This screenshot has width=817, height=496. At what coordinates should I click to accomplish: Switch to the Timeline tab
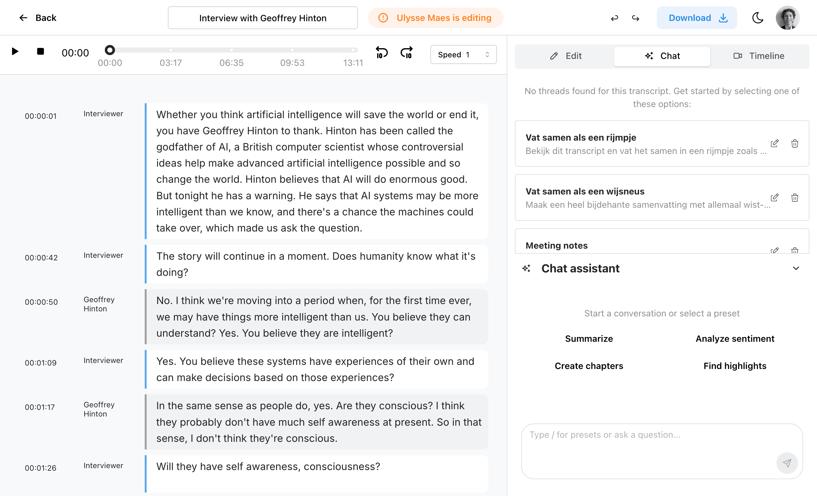click(760, 56)
